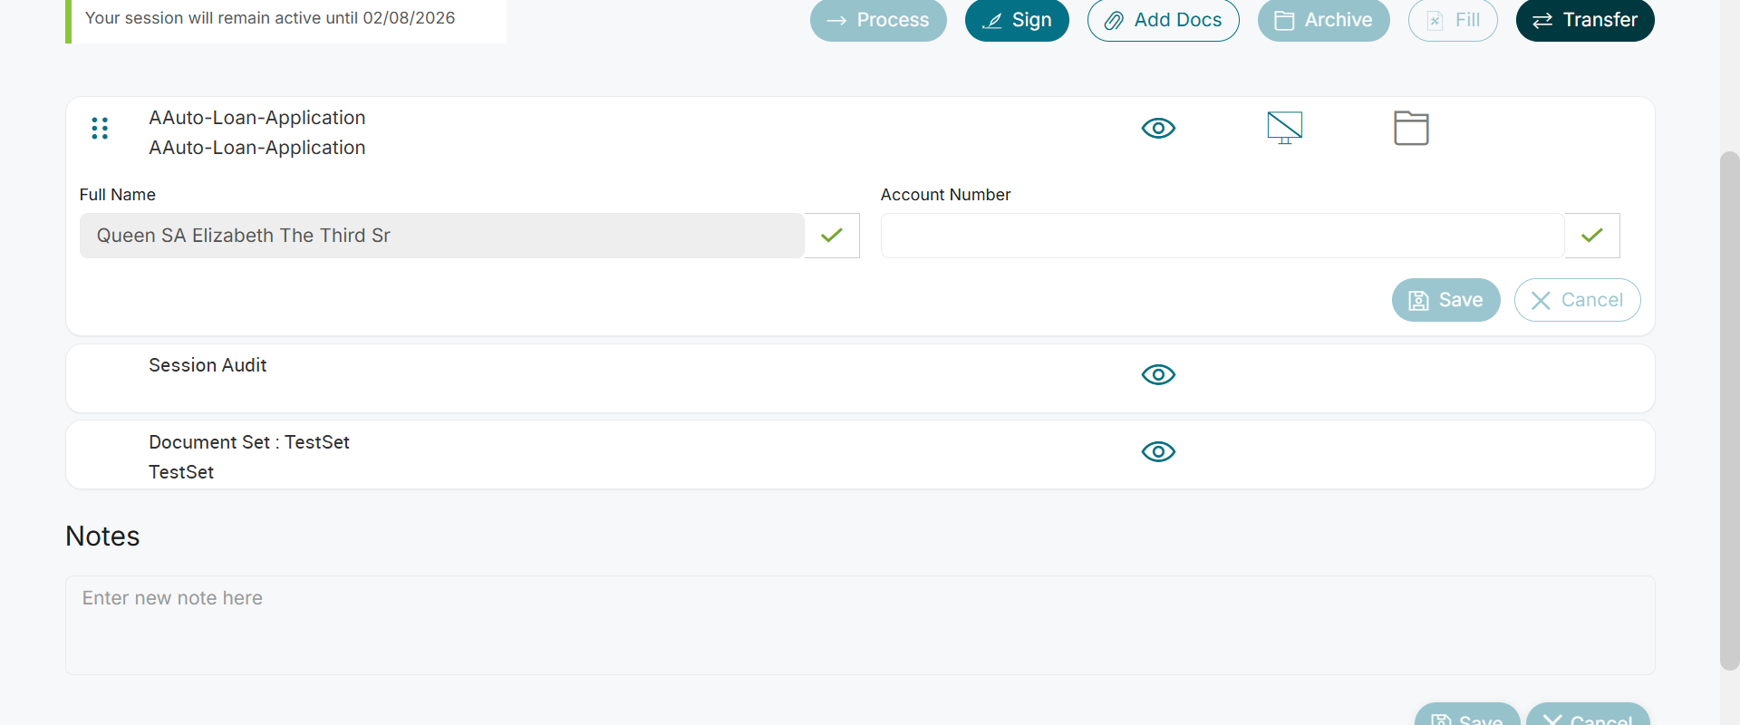Click the Full Name text field
Screen dimensions: 1740x725
click(441, 236)
